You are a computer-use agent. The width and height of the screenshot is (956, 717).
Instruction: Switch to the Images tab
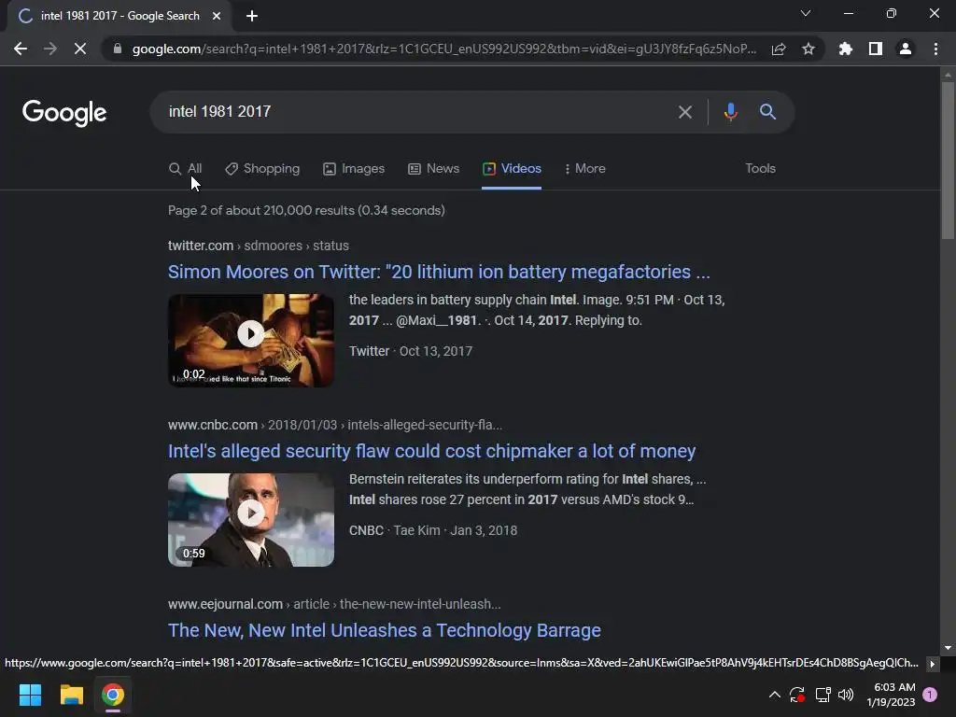tap(354, 169)
